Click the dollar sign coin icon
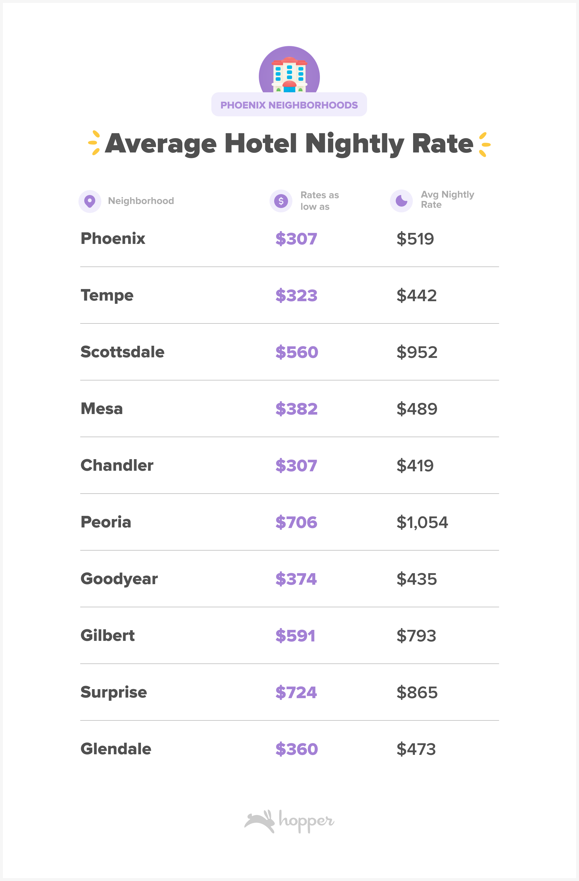The width and height of the screenshot is (579, 881). (281, 201)
